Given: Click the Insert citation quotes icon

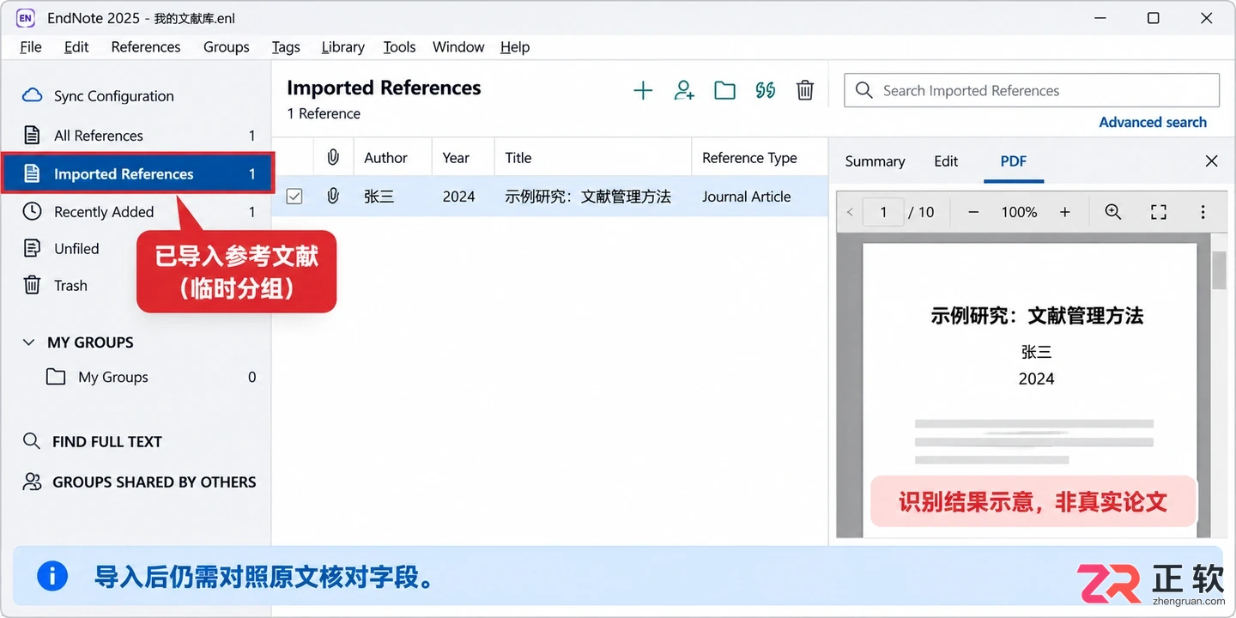Looking at the screenshot, I should click(x=766, y=90).
